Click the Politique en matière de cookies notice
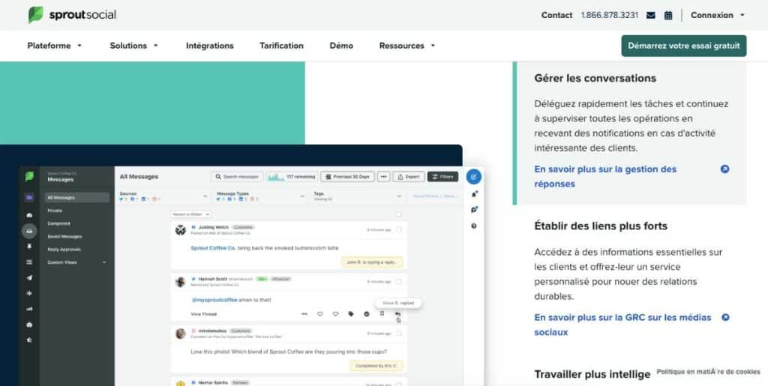Screen dimensions: 768x386 [x=708, y=372]
